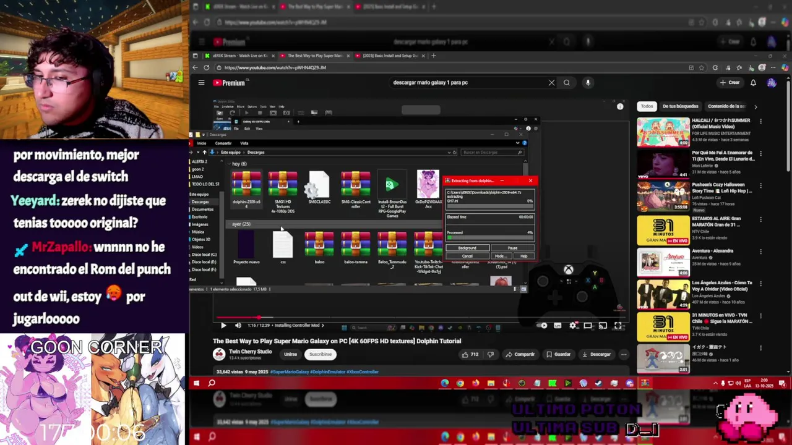The height and width of the screenshot is (445, 792).
Task: Open the Twin Cherry Studio channel name
Action: coord(250,352)
